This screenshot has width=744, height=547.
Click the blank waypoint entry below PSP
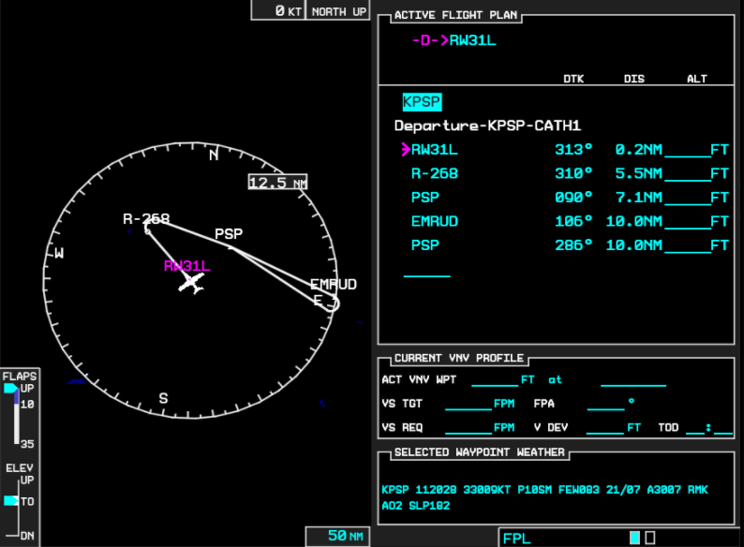426,271
